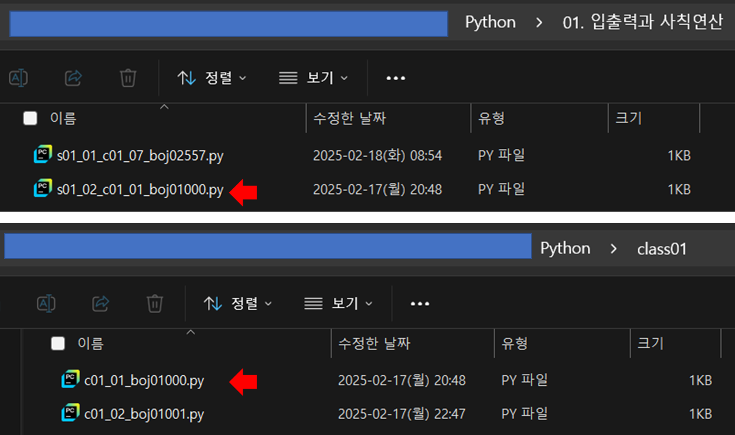Click the Delete trash icon in the top toolbar
Screen dimensions: 735x435
128,77
